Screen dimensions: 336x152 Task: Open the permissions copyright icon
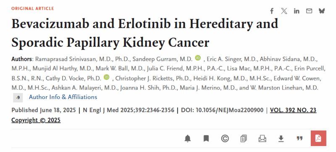225,139
